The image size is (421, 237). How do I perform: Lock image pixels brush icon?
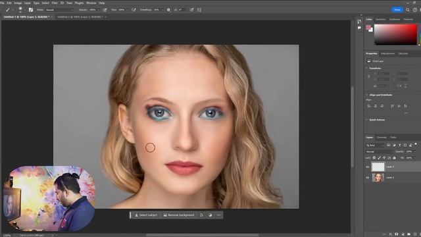tap(379, 158)
